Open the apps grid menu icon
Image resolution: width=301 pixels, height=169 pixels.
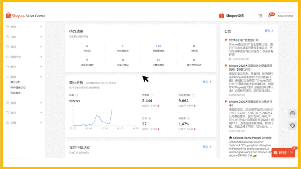click(x=260, y=16)
